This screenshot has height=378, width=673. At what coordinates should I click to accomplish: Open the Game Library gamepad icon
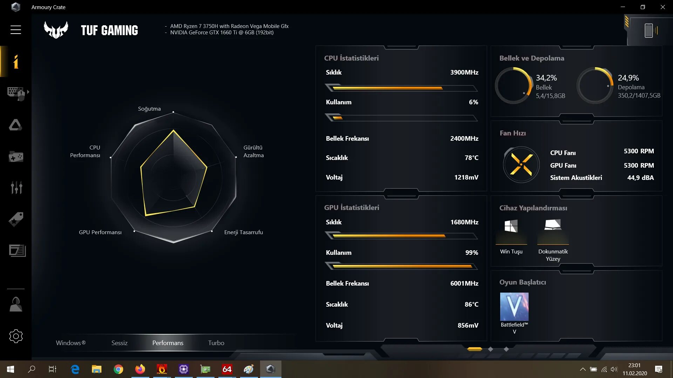click(16, 156)
